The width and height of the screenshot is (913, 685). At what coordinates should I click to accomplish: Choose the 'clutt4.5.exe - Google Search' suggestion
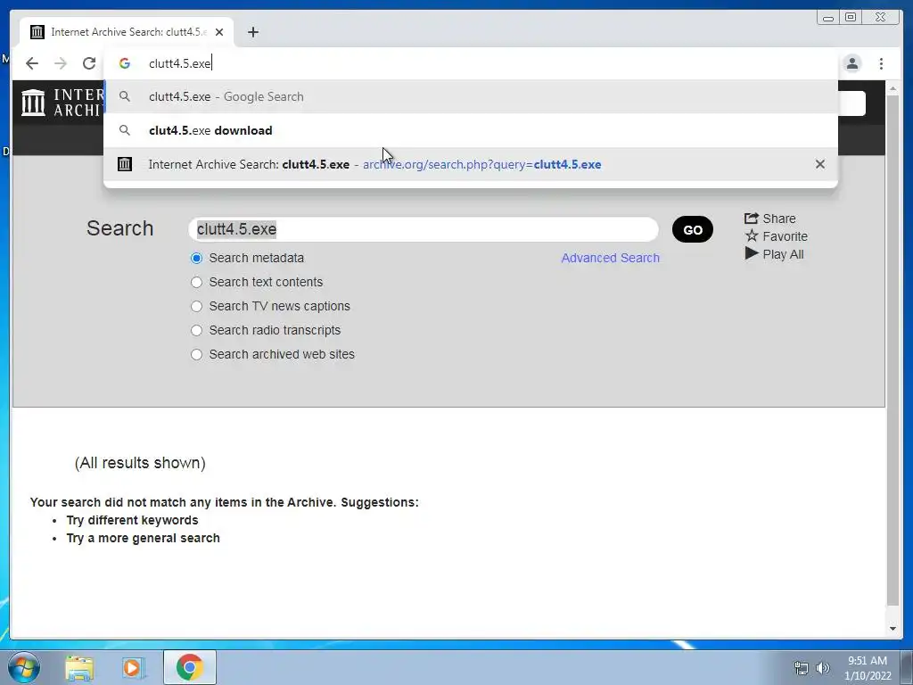point(471,96)
